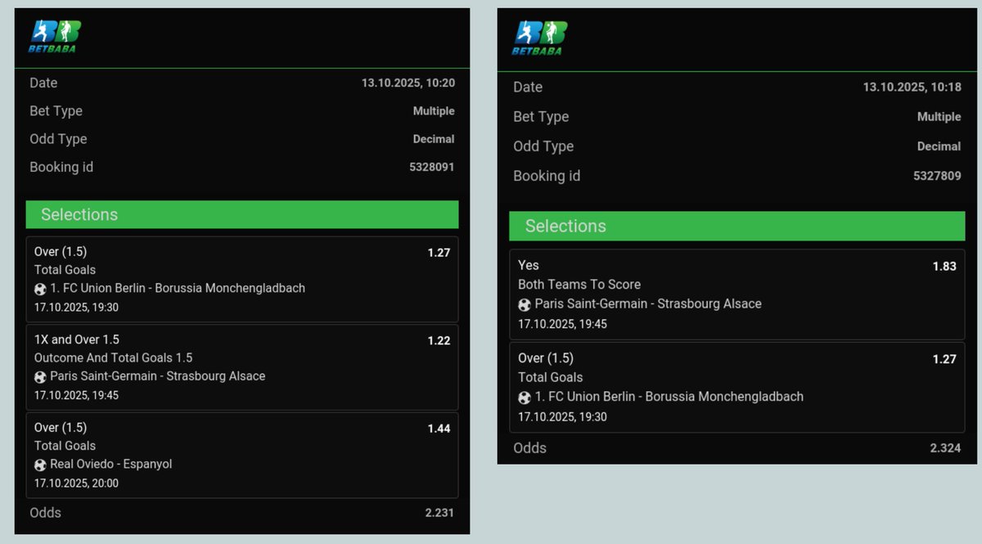Click booking id 5328091
The height and width of the screenshot is (544, 982).
(x=431, y=167)
